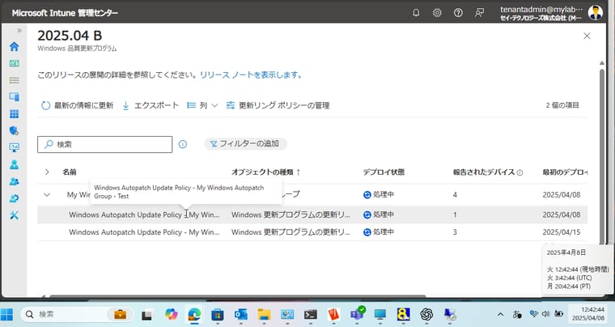Viewport: 615px width, 327px height.
Task: Open All services list icon in the sidebar
Action: 14,80
